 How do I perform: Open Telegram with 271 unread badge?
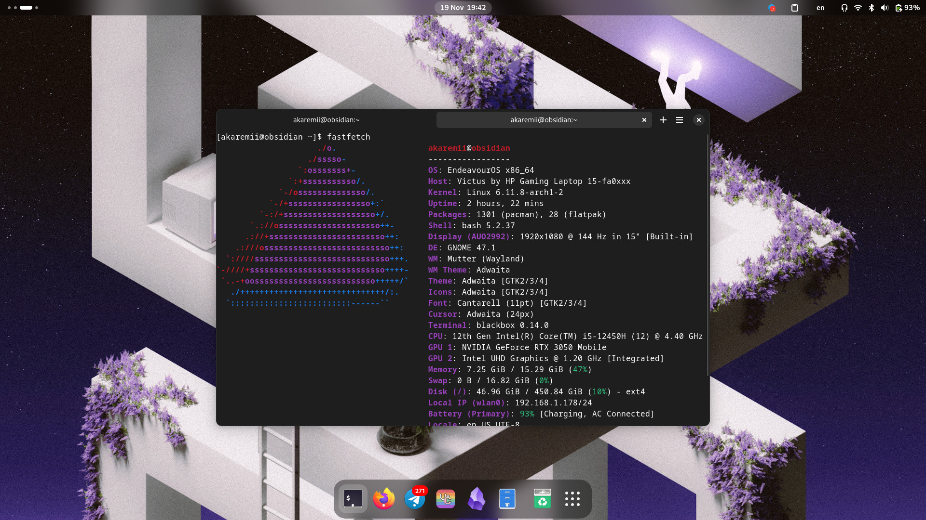(x=415, y=499)
